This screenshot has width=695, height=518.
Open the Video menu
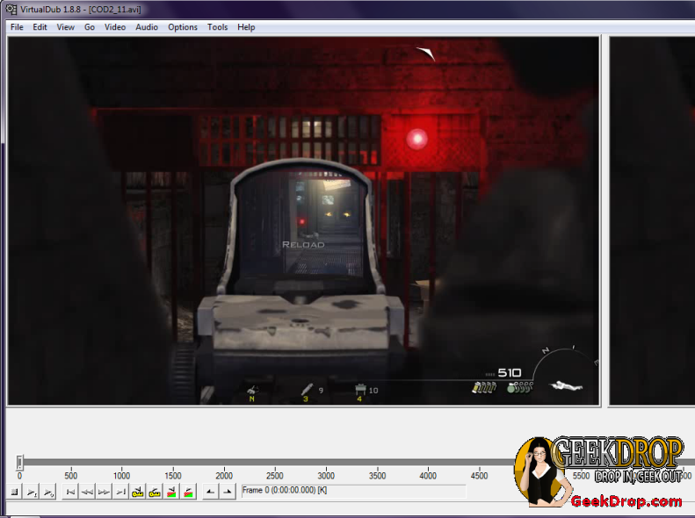click(x=115, y=27)
